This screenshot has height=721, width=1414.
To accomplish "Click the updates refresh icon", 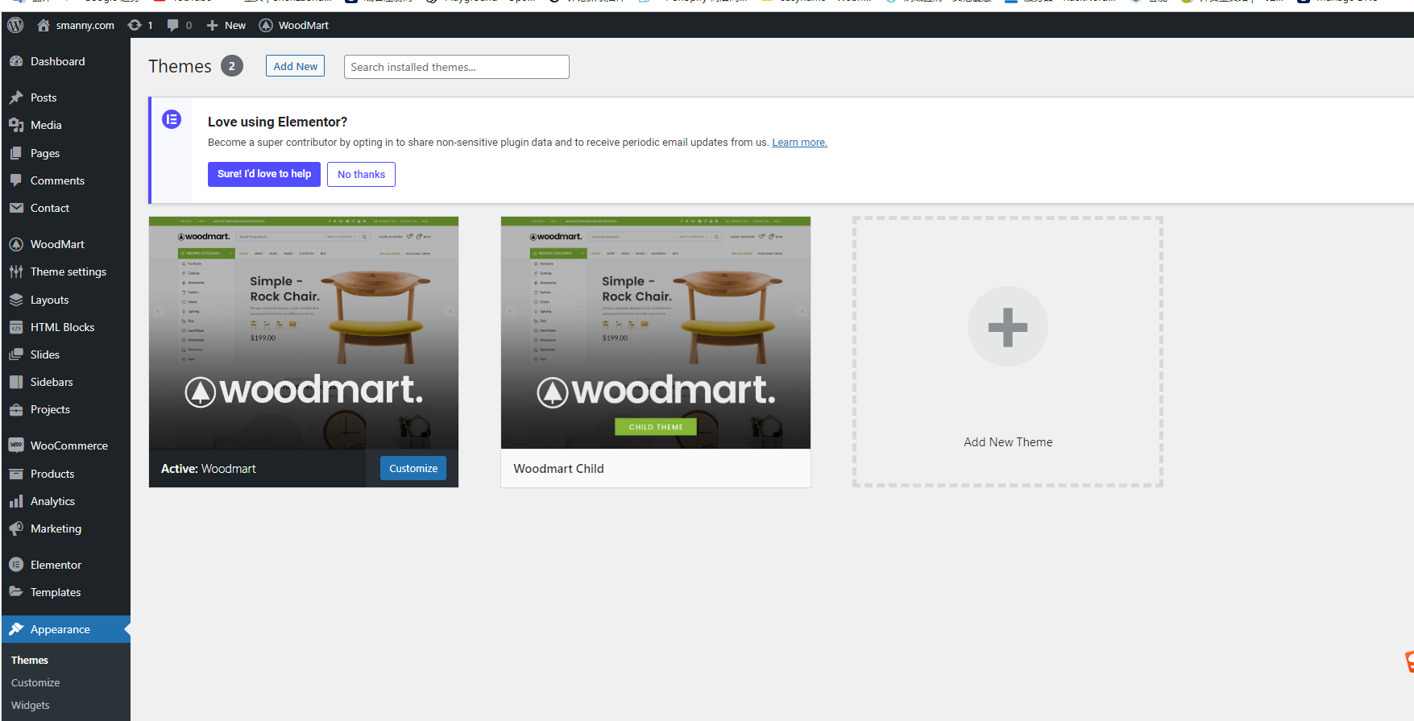I will tap(135, 25).
